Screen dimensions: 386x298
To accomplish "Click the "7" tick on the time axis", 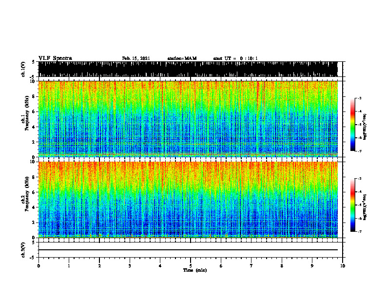I will click(x=251, y=266).
